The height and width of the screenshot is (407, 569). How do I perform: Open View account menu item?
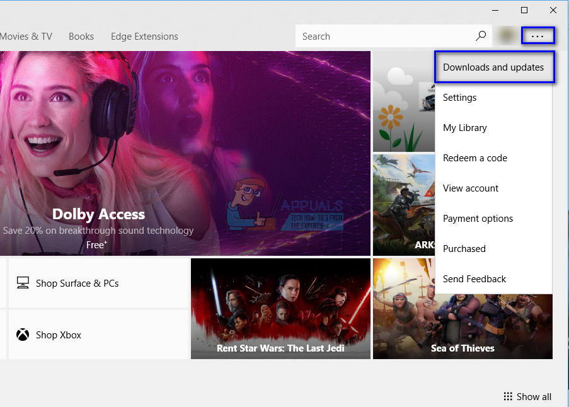pos(493,188)
